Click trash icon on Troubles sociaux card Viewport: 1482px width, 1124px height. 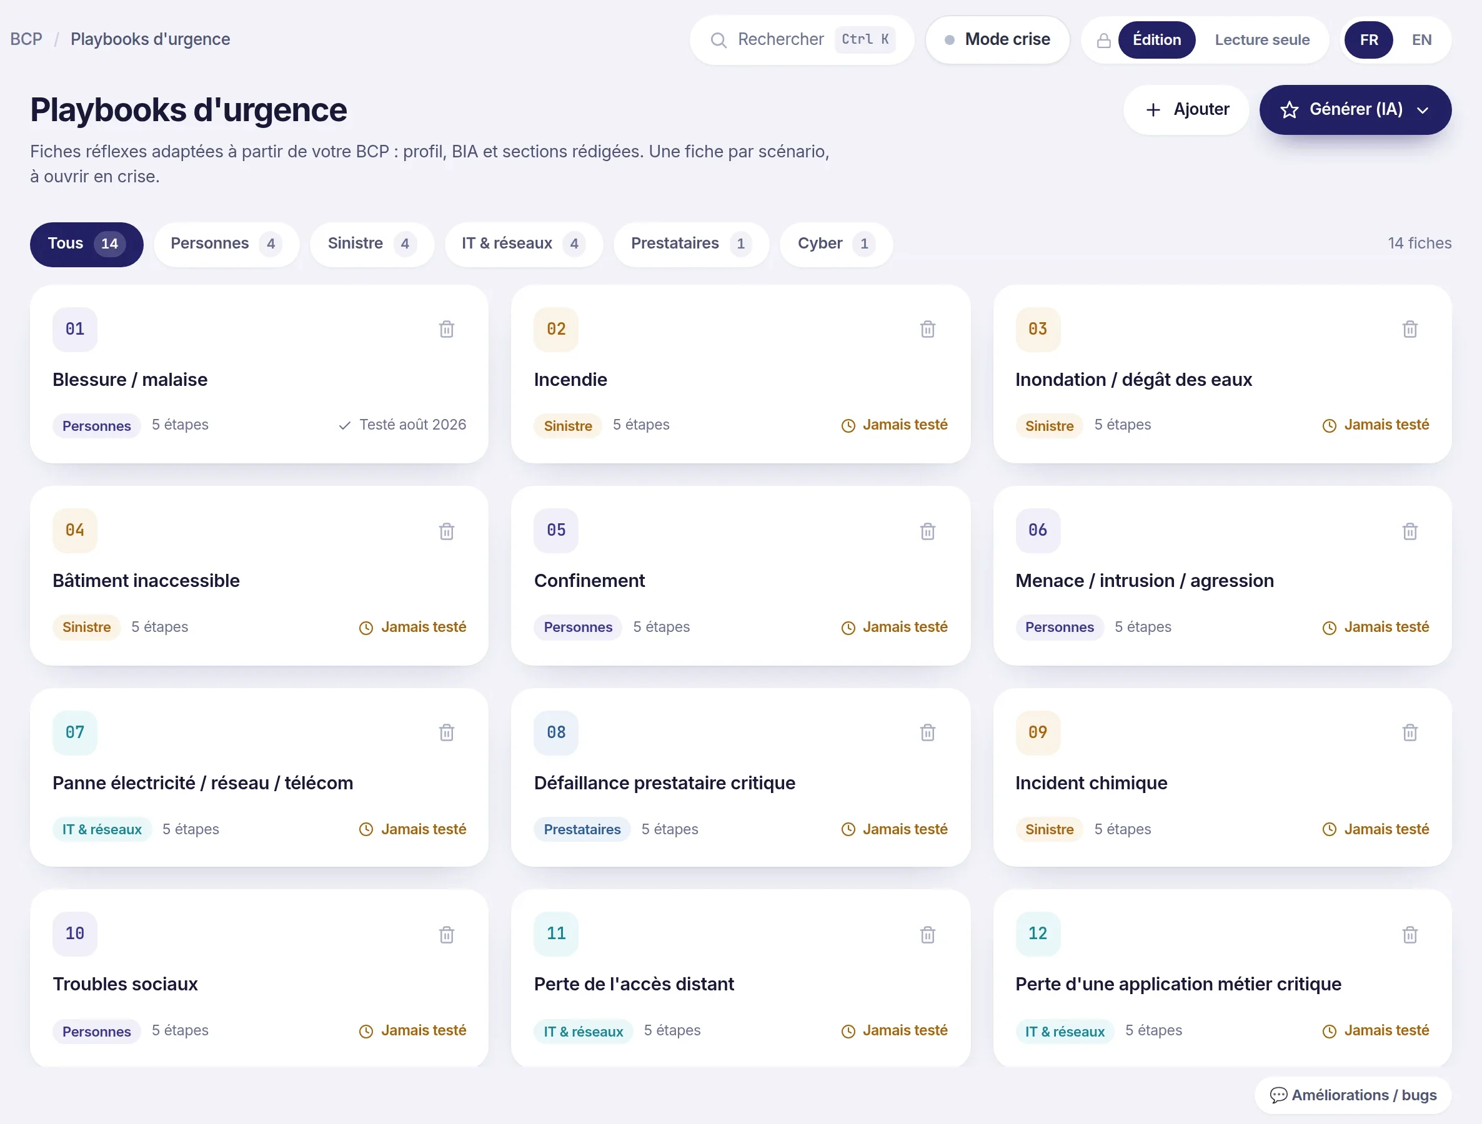coord(446,935)
